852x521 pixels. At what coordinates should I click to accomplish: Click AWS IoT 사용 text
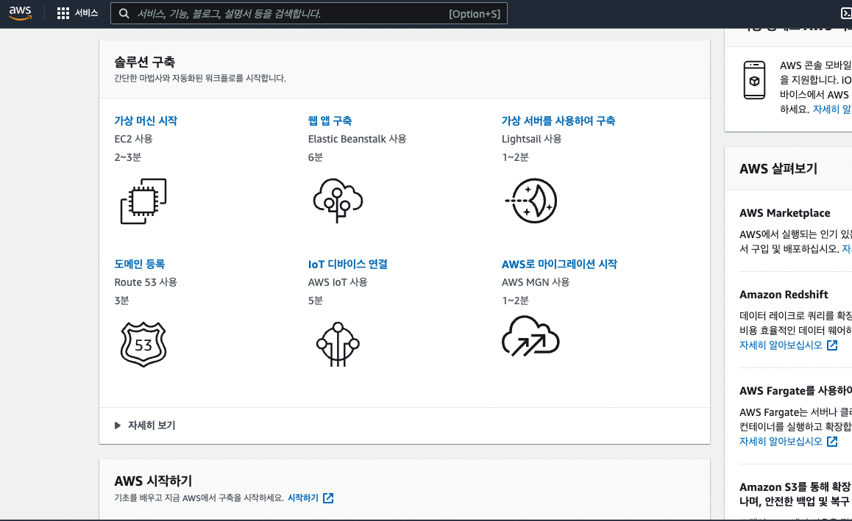click(338, 282)
